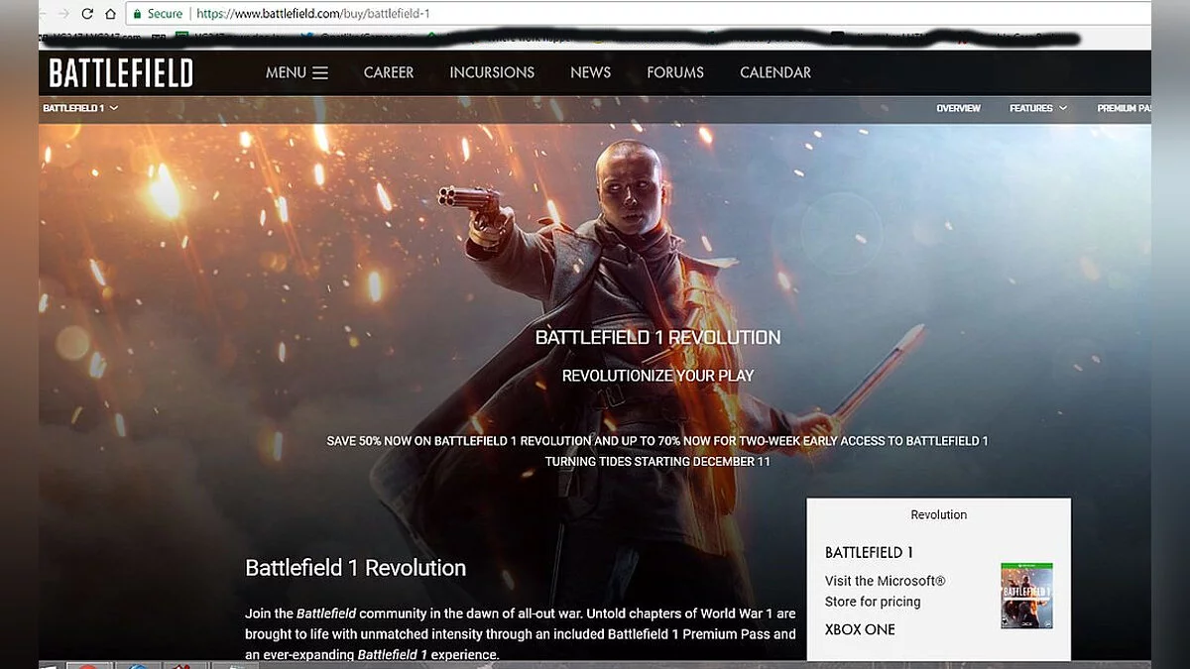Go to the browser home page icon
Viewport: 1190px width, 669px height.
110,14
